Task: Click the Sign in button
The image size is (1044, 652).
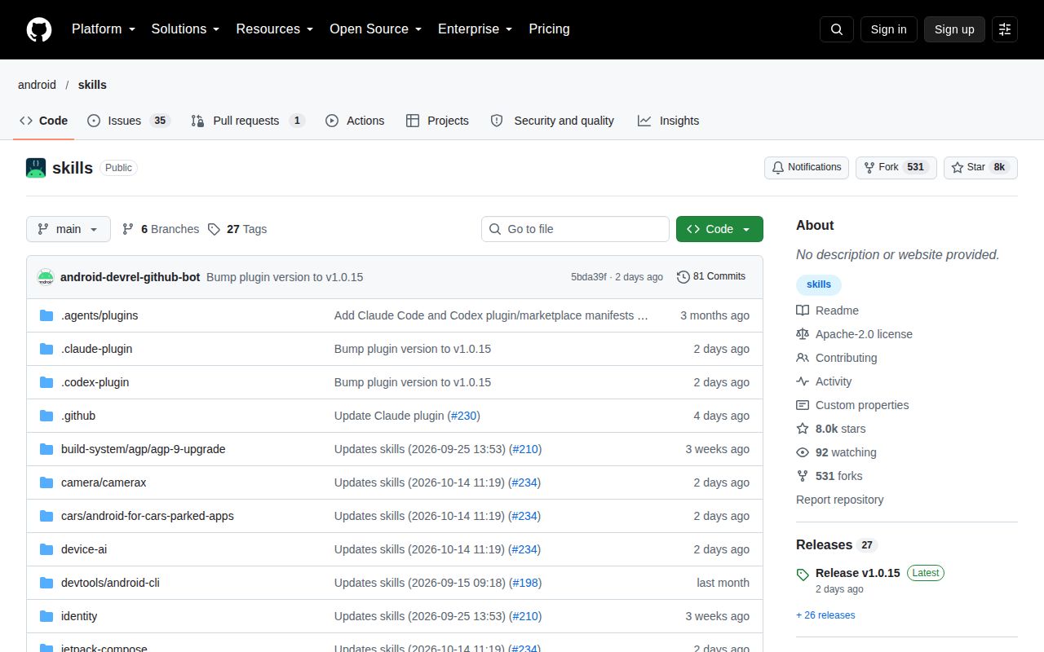Action: (x=888, y=29)
